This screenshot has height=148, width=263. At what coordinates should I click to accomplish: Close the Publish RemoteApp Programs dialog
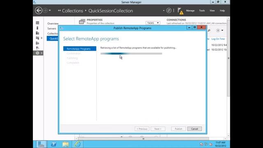(x=201, y=28)
